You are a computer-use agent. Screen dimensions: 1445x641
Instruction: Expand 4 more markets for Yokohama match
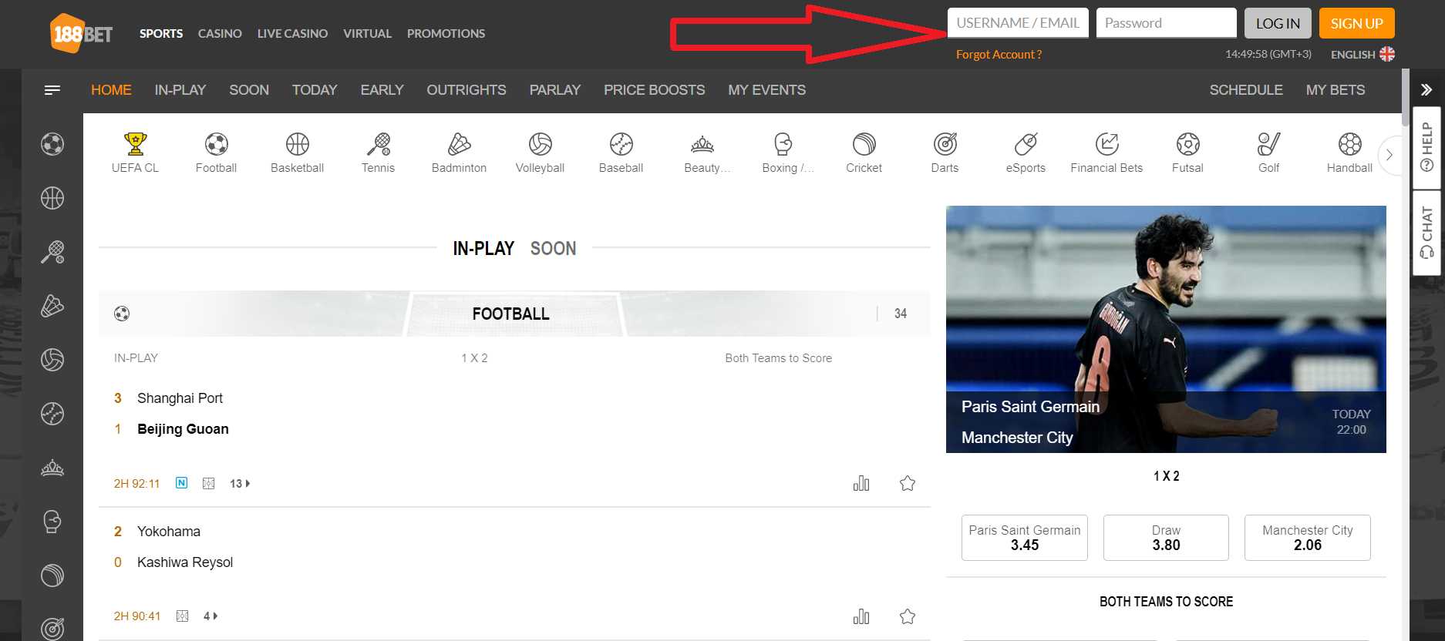211,616
